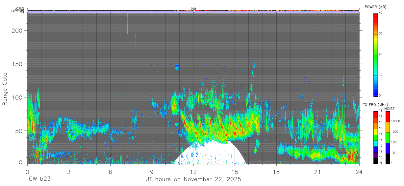Select the red 17–18 MHz TX FRQ swatch
404x186 pixels.
pyautogui.click(x=375, y=114)
